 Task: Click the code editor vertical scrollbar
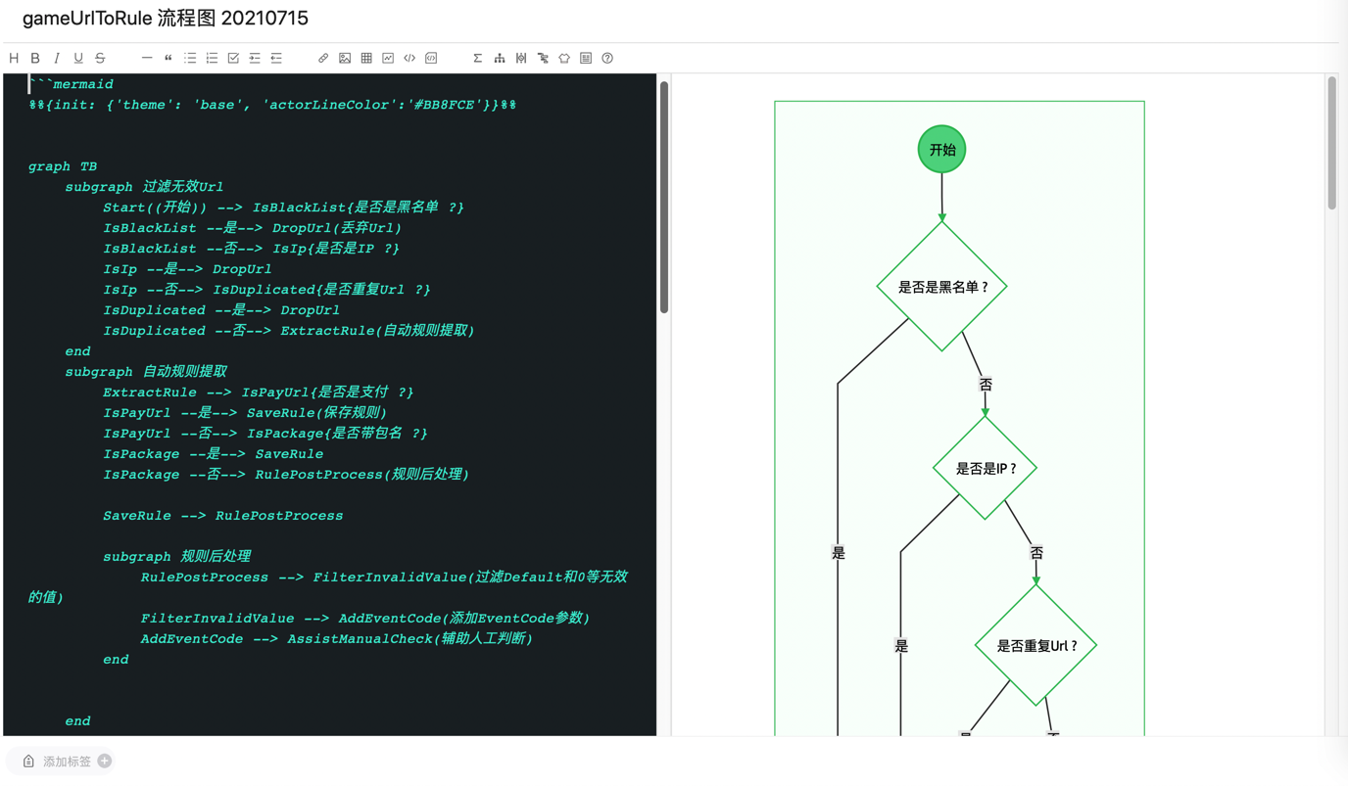pyautogui.click(x=664, y=198)
